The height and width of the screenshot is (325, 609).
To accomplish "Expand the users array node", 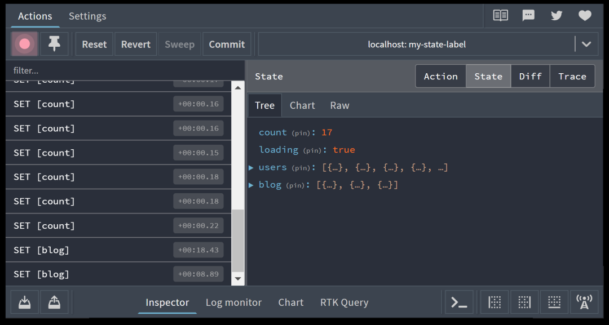I will pos(251,167).
